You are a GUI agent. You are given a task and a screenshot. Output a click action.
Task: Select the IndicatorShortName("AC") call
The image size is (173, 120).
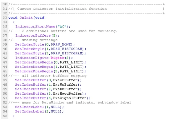coord(43,27)
